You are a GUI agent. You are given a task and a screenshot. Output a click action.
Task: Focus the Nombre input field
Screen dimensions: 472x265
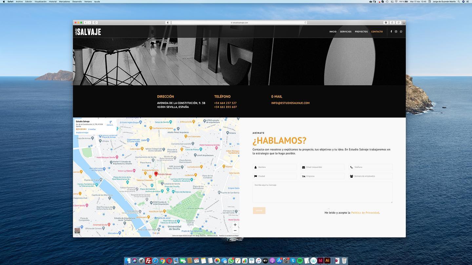[275, 167]
